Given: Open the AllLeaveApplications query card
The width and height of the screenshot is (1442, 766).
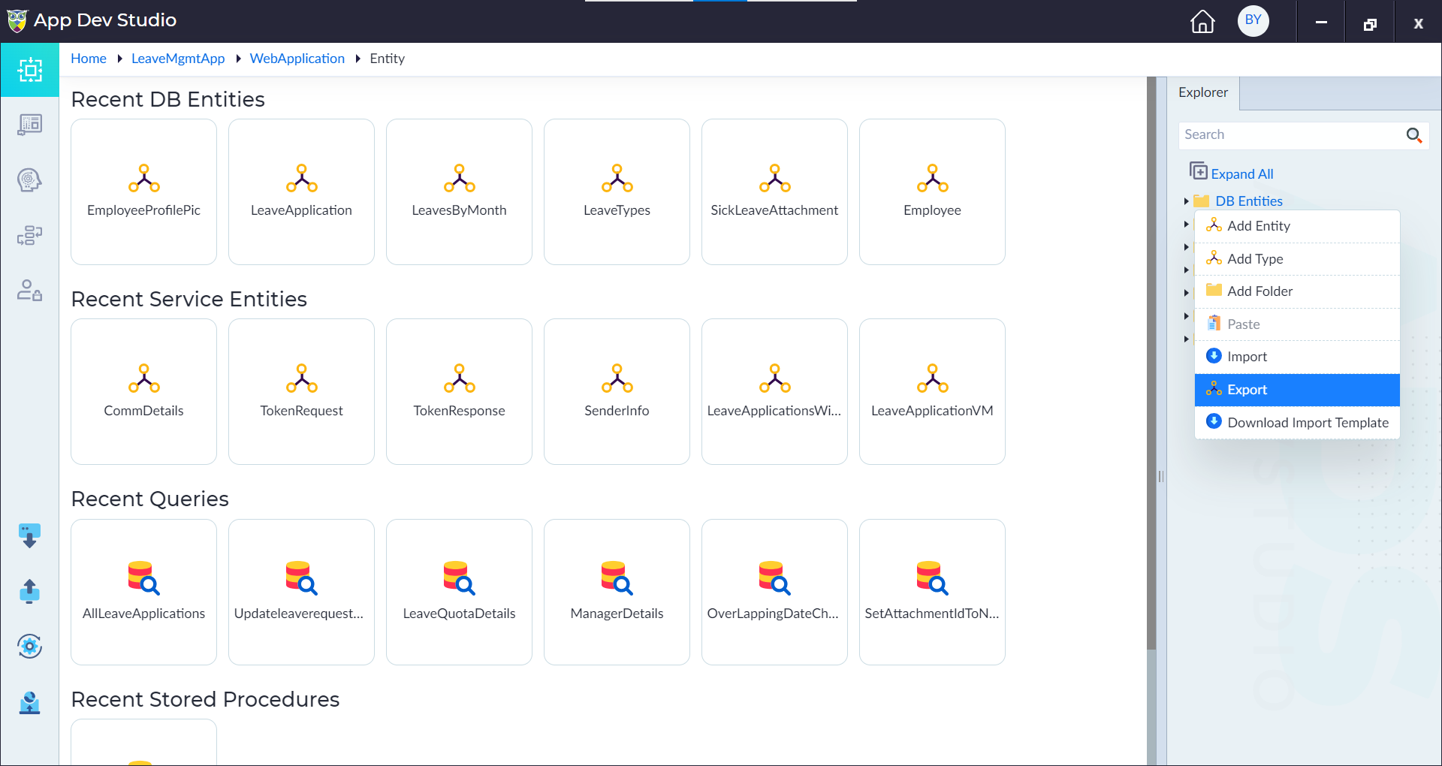Looking at the screenshot, I should pyautogui.click(x=143, y=592).
